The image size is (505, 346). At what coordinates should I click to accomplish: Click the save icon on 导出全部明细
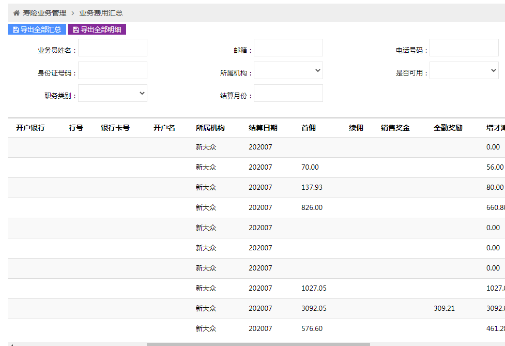click(x=76, y=30)
